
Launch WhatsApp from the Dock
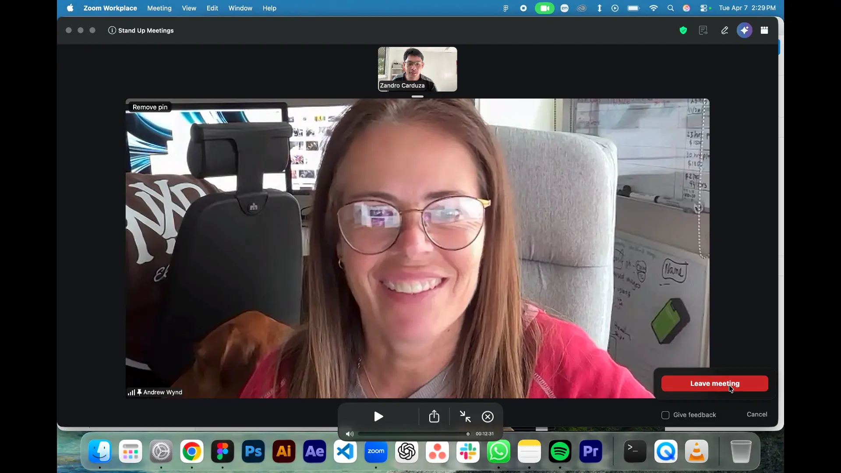coord(499,452)
